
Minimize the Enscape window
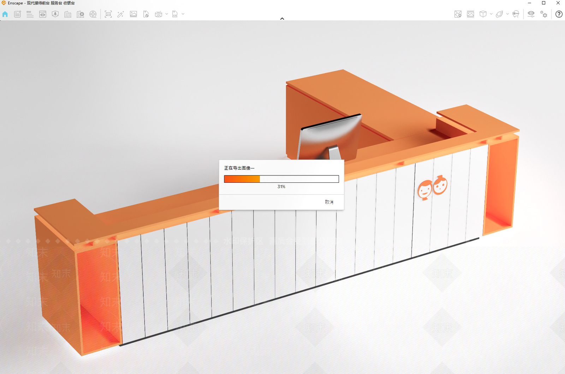[x=529, y=3]
